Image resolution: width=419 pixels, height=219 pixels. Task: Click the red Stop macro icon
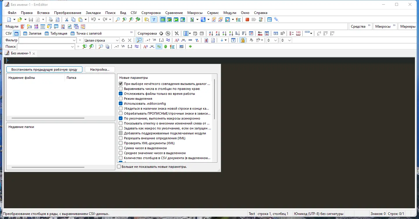247,19
